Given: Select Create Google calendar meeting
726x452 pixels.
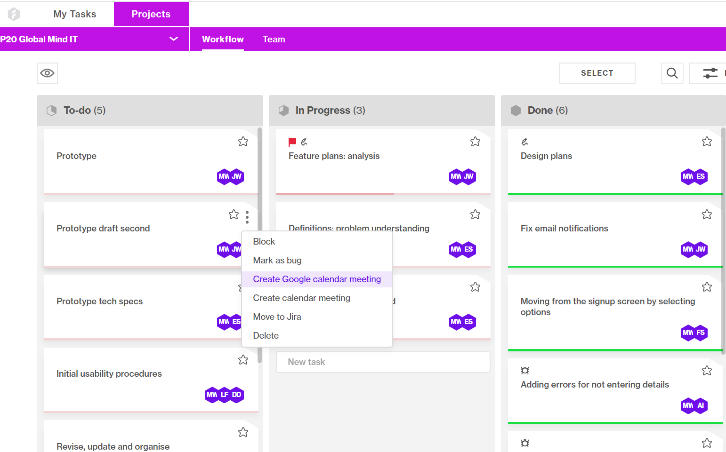Looking at the screenshot, I should pyautogui.click(x=317, y=279).
